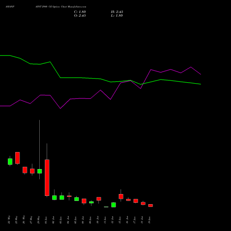Click the green candle for 03 Jun
The width and height of the screenshot is (231, 231).
(x=62, y=198)
